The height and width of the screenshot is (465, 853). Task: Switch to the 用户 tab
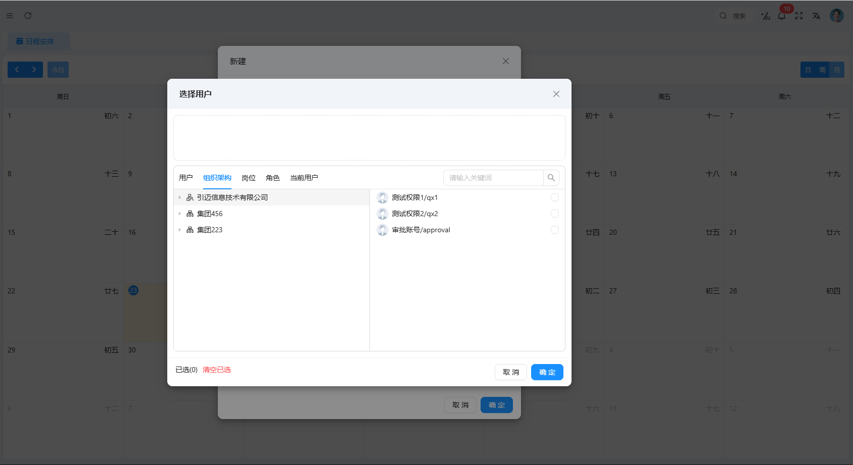coord(186,178)
